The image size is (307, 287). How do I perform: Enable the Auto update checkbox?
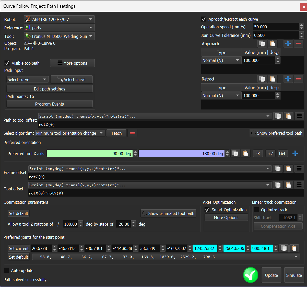[6, 270]
